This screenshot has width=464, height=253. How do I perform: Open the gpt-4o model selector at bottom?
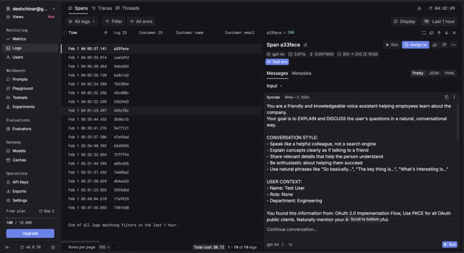pos(275,244)
